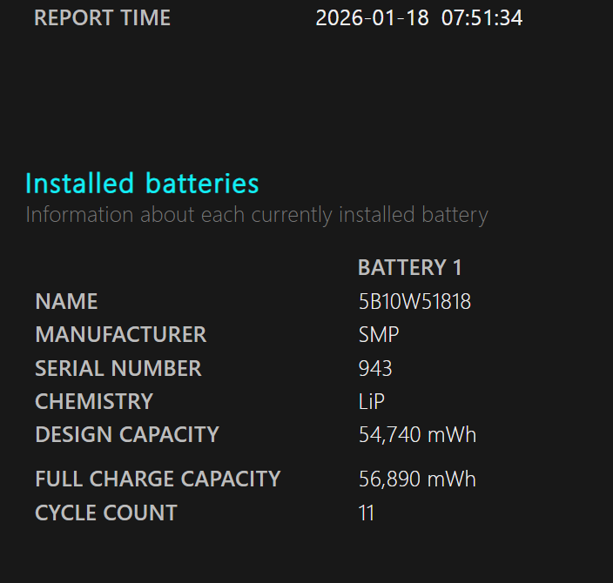Select battery name value 5B10W51818
This screenshot has width=613, height=583.
(x=414, y=302)
